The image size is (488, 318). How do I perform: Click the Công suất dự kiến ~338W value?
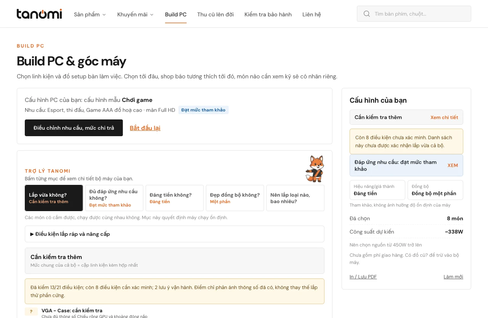coord(454,232)
